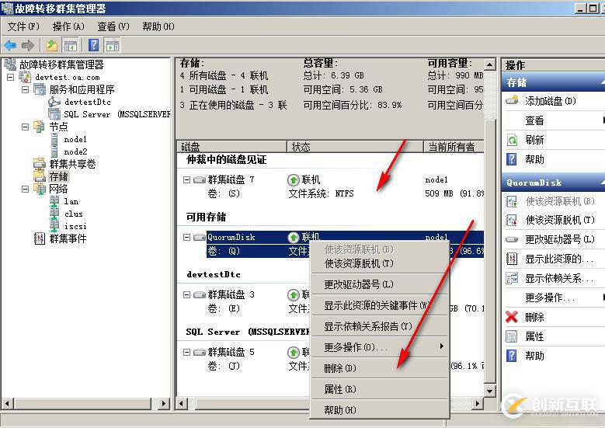Choose 使该资源脱机(T) in the context menu
The image size is (605, 428).
380,263
